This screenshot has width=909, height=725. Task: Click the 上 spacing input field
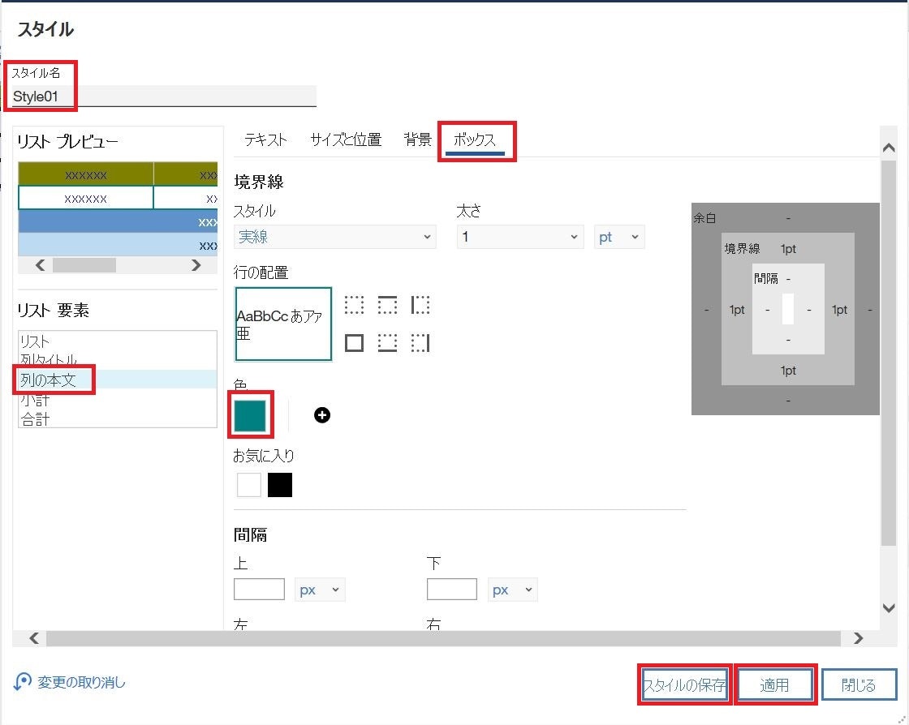(x=259, y=590)
